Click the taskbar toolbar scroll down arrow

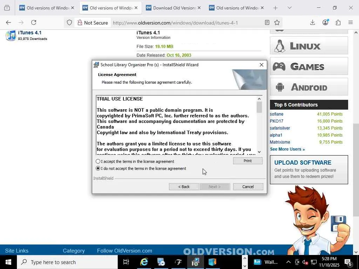tap(245, 266)
